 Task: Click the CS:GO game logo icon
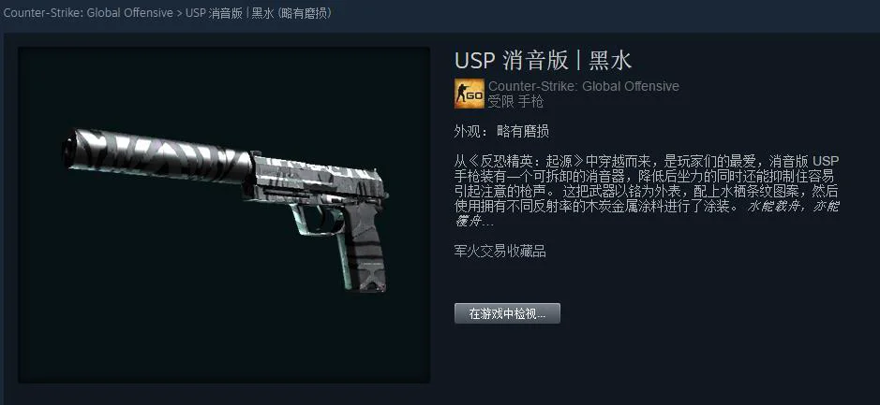[x=469, y=94]
